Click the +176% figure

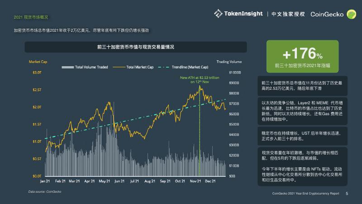click(x=302, y=53)
